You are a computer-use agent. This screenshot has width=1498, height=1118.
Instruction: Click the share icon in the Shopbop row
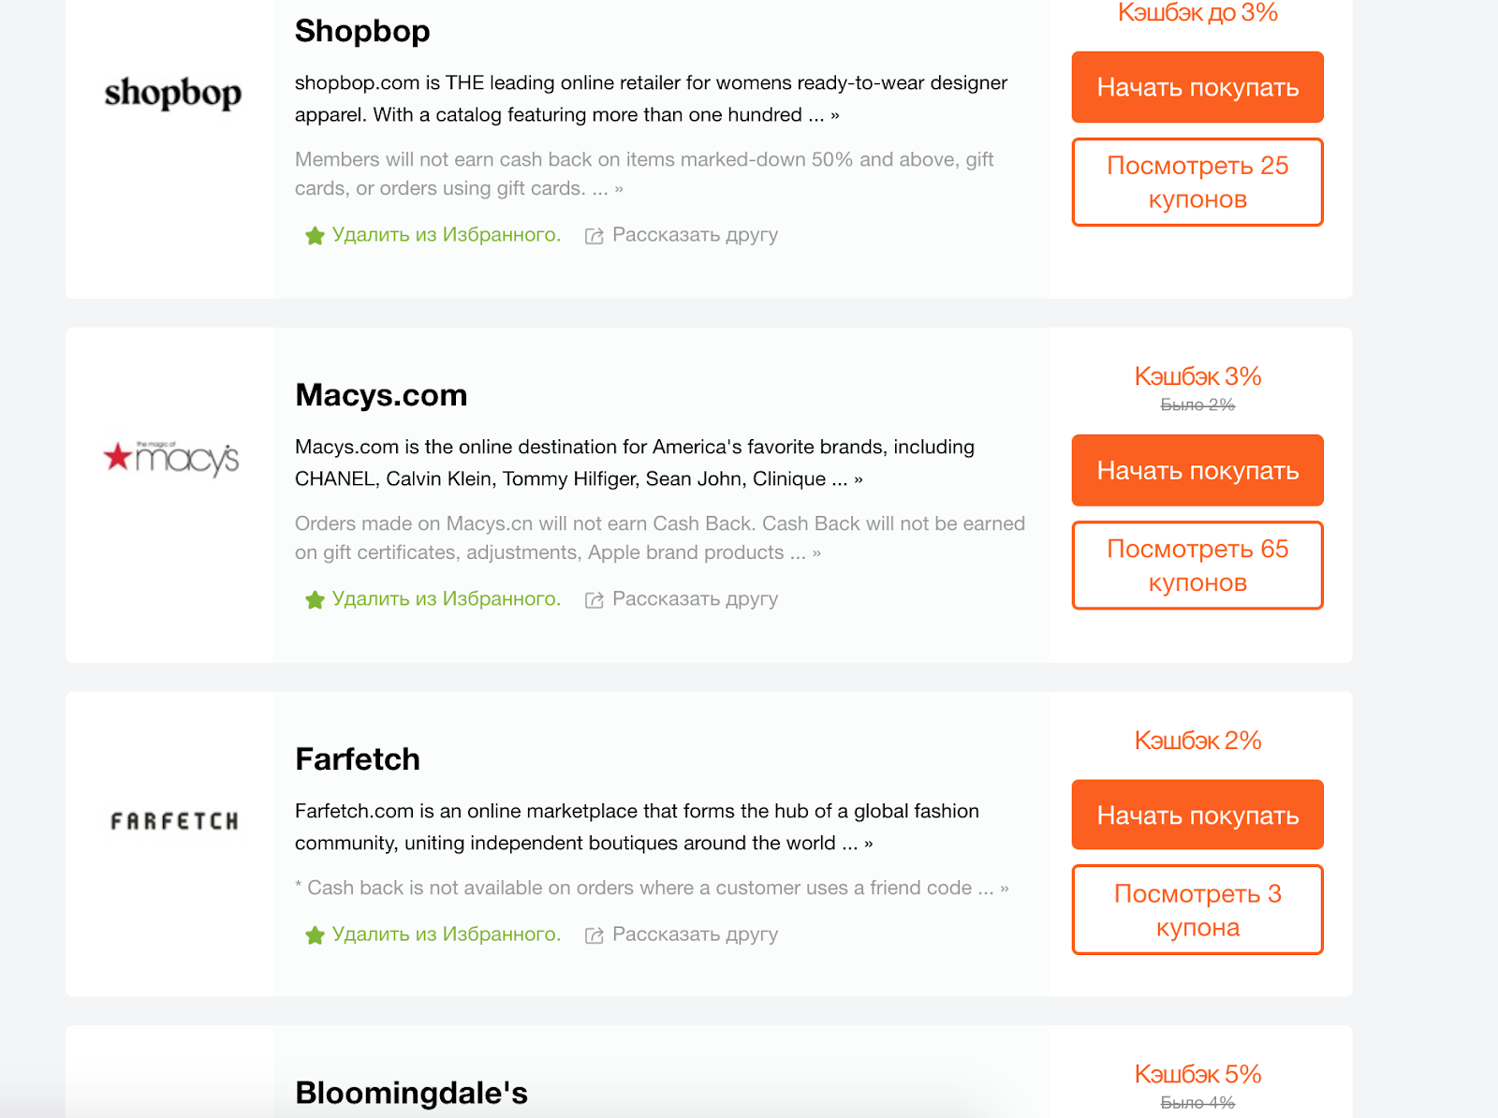click(594, 236)
